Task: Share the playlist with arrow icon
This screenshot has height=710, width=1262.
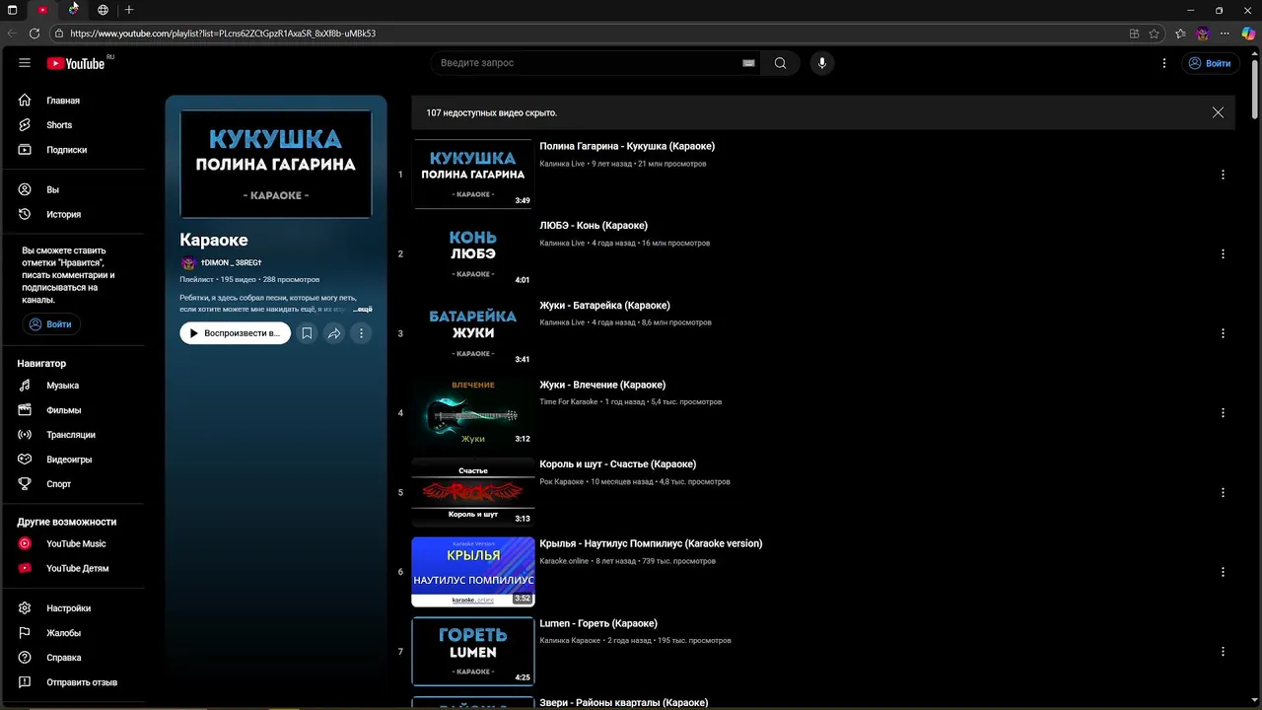Action: tap(334, 333)
